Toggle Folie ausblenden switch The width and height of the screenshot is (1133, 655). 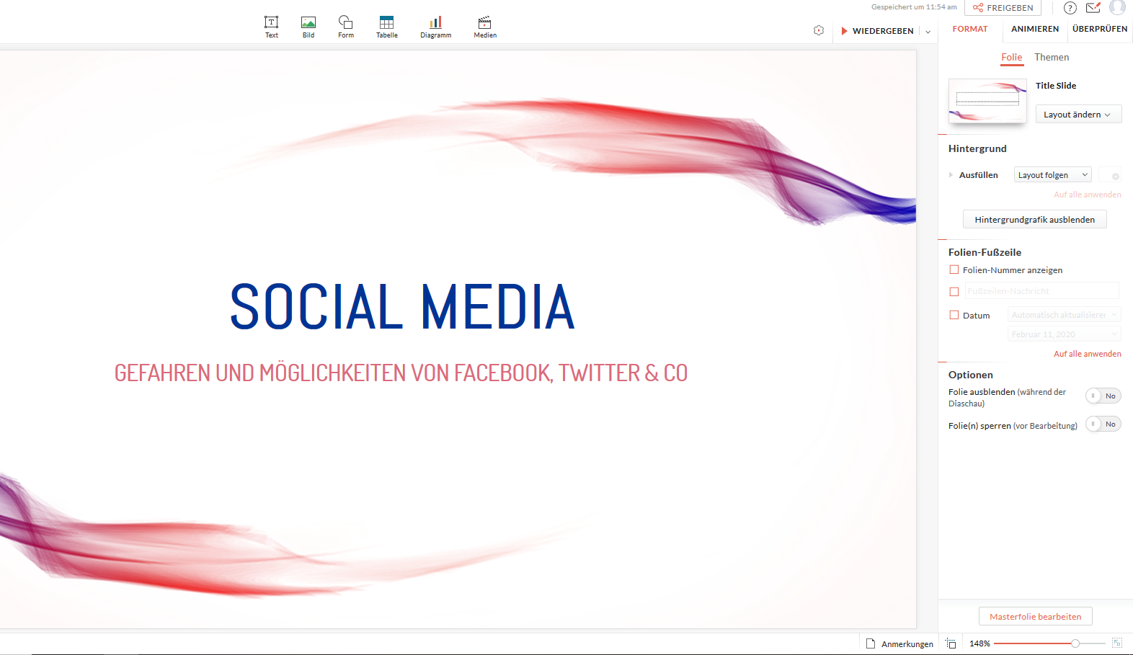click(1103, 396)
